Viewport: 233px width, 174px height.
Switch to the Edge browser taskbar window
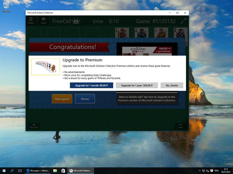coord(38,171)
